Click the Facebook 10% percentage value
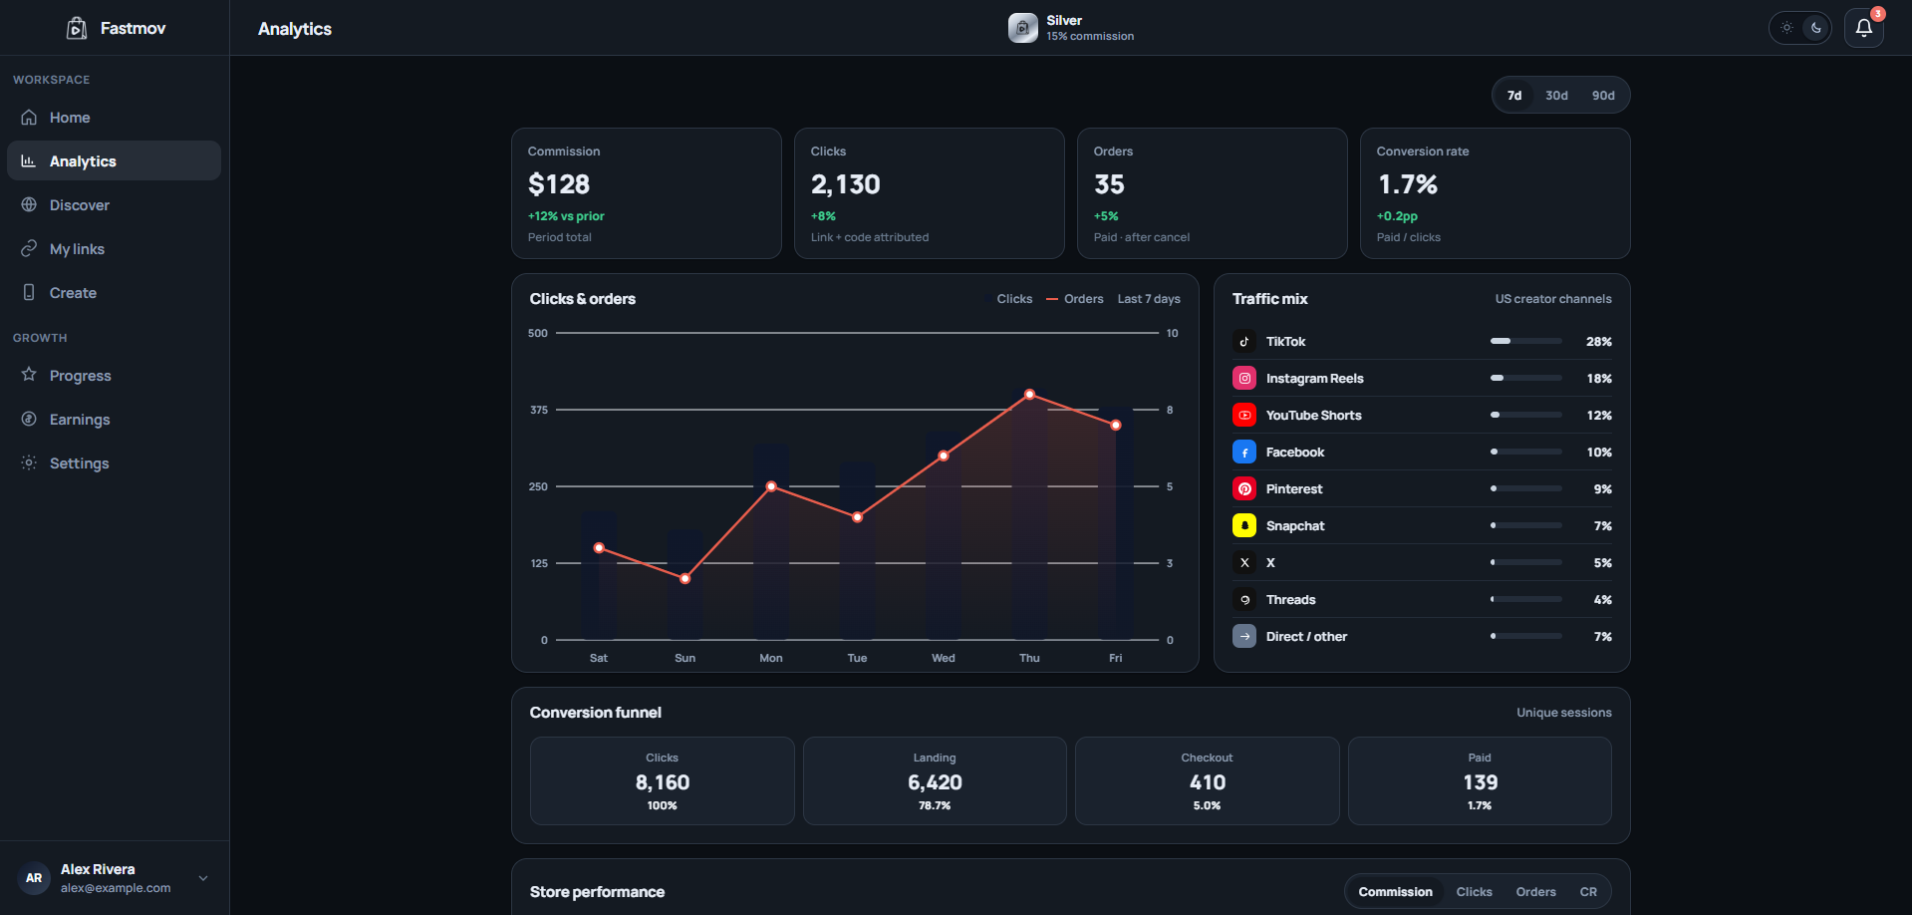Image resolution: width=1912 pixels, height=915 pixels. click(1599, 453)
